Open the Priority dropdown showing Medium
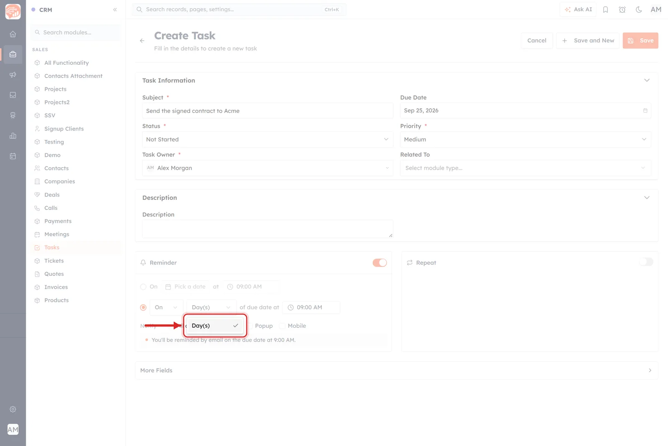This screenshot has width=668, height=446. [525, 139]
